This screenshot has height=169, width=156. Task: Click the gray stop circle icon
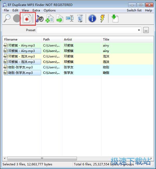[x=17, y=18]
